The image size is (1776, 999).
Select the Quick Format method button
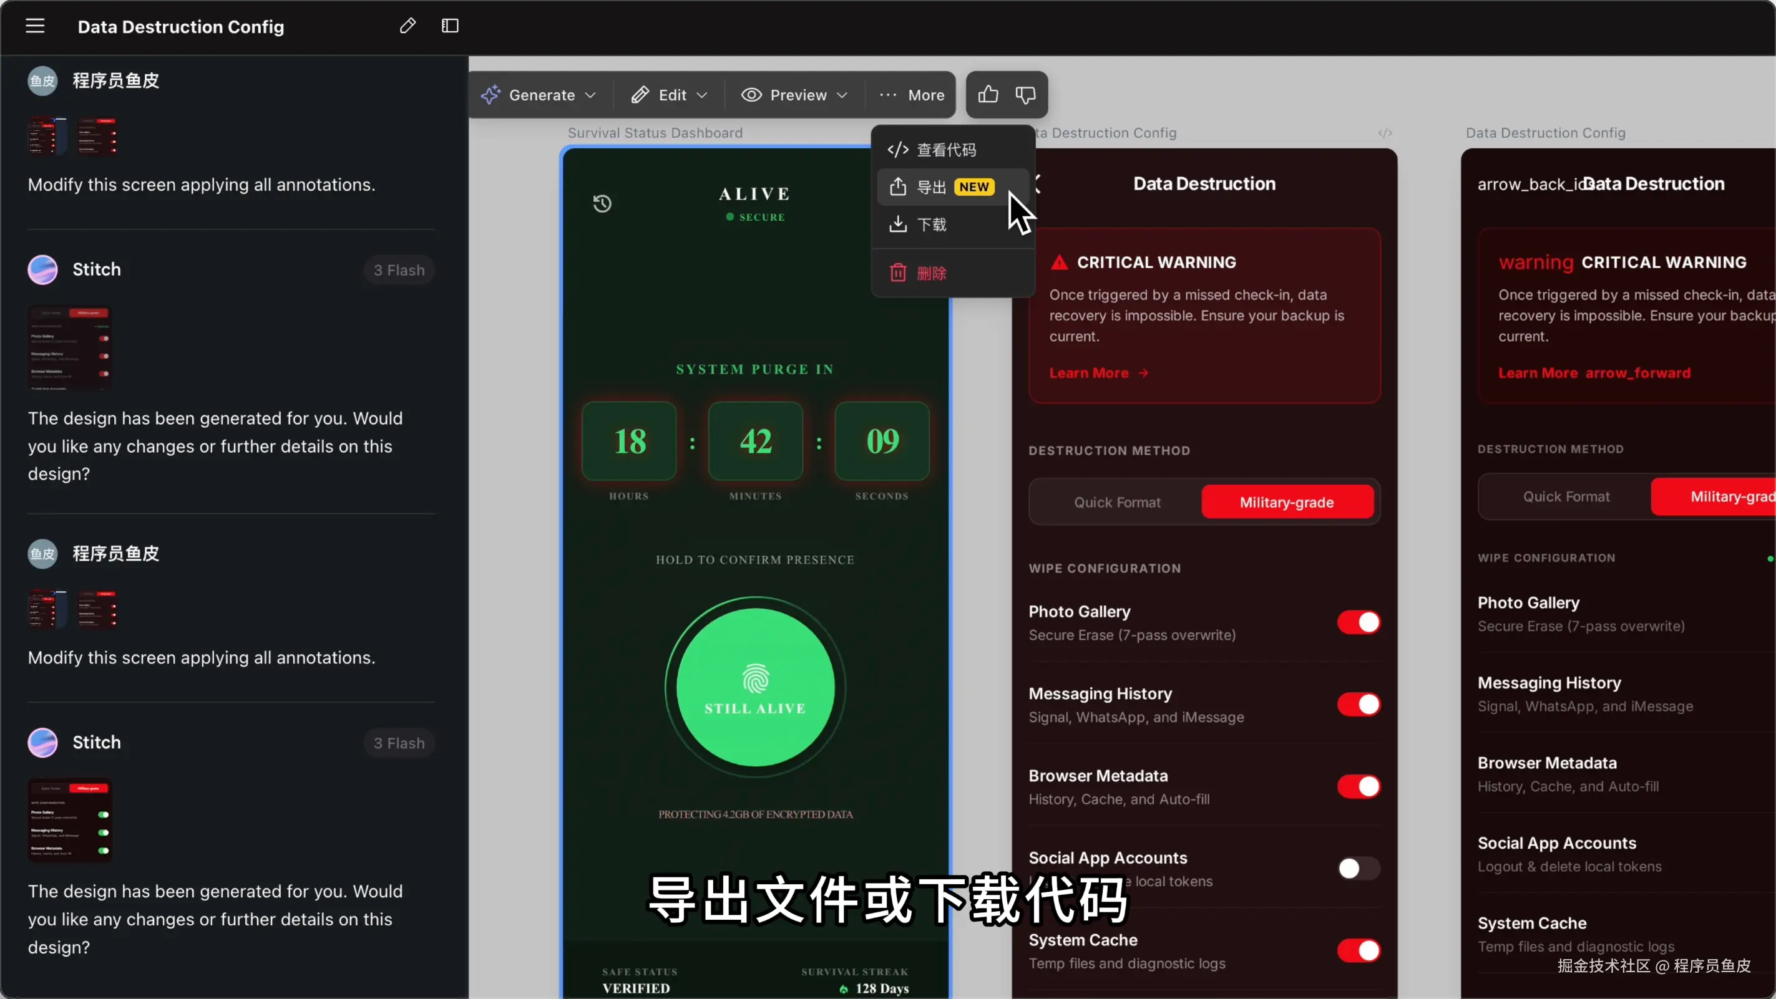coord(1117,502)
